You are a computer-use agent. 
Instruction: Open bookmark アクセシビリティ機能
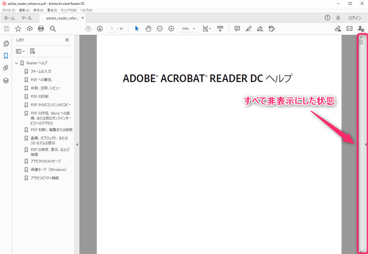45,178
